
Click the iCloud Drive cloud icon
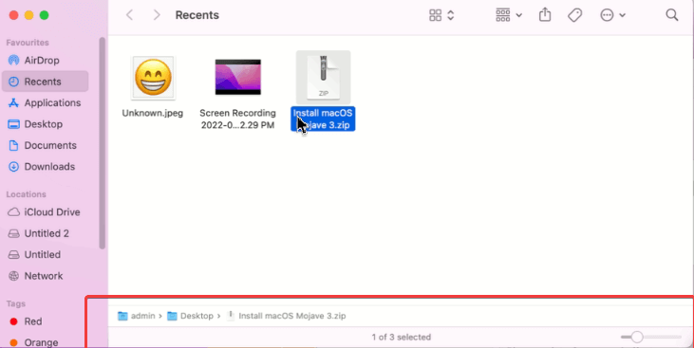click(x=13, y=212)
